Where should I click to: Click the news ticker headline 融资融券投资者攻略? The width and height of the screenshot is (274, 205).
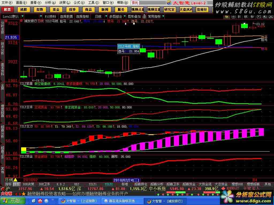47,194
